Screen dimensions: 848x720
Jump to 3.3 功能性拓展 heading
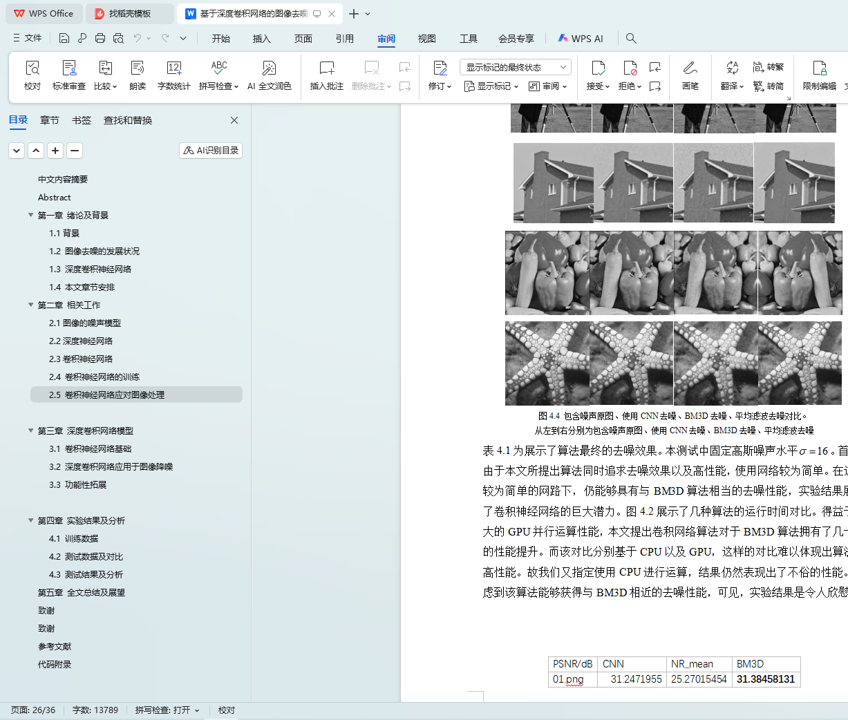77,484
